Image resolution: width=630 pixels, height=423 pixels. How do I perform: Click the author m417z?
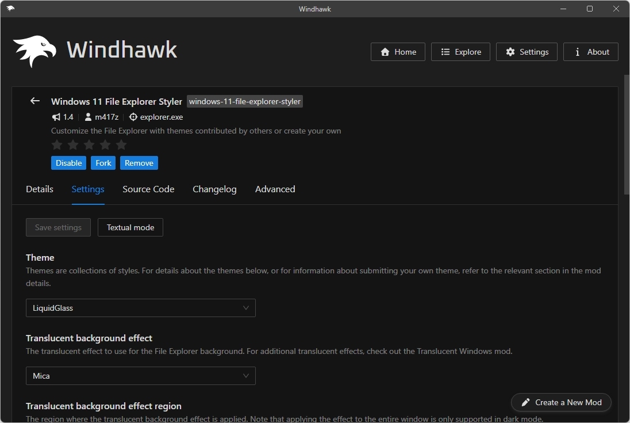[106, 117]
